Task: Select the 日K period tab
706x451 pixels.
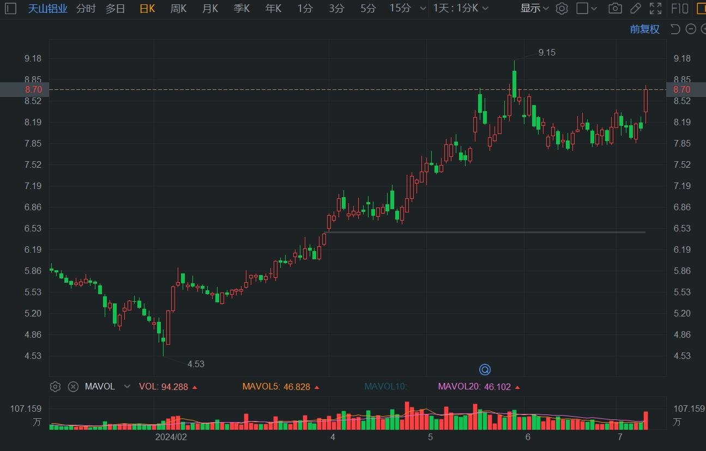Action: point(147,8)
